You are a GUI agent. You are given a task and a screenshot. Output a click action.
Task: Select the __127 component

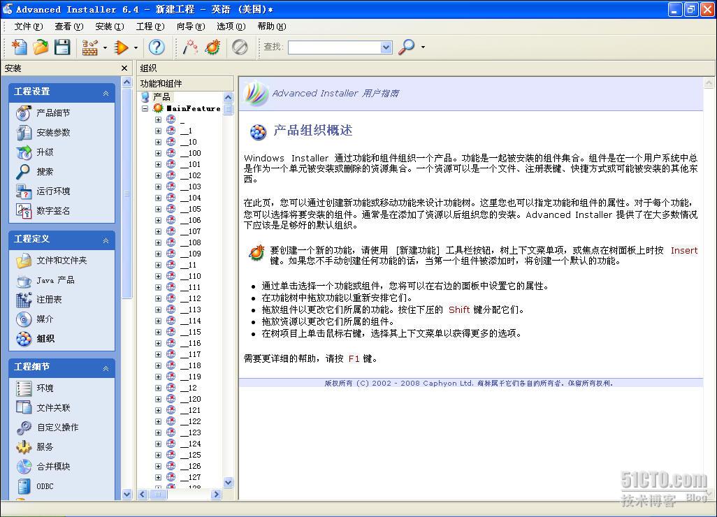point(191,477)
